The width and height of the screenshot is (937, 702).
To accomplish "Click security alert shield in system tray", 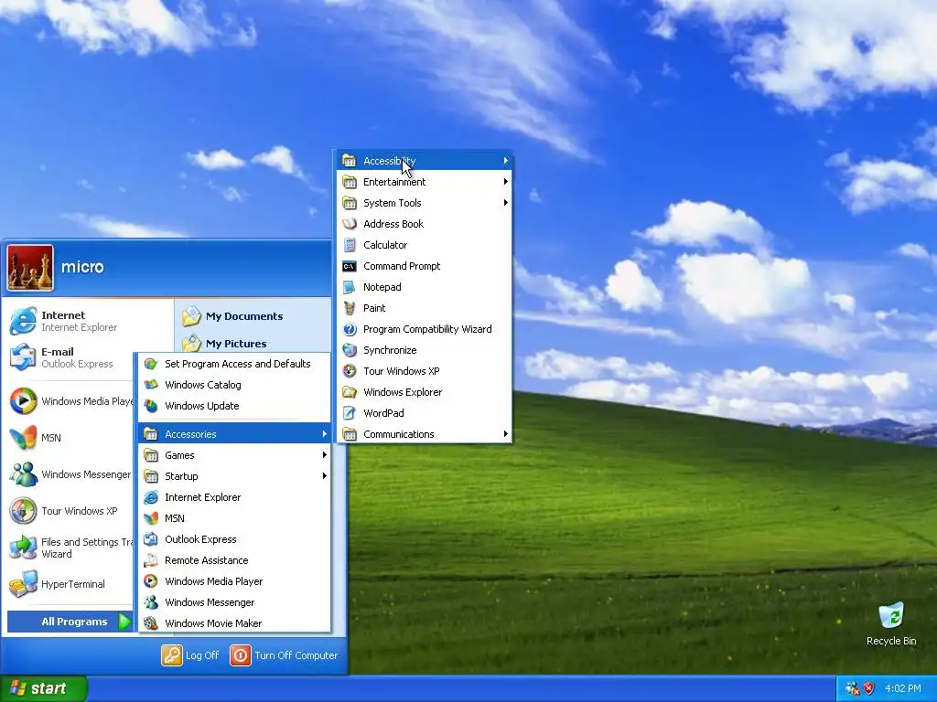I will 869,688.
